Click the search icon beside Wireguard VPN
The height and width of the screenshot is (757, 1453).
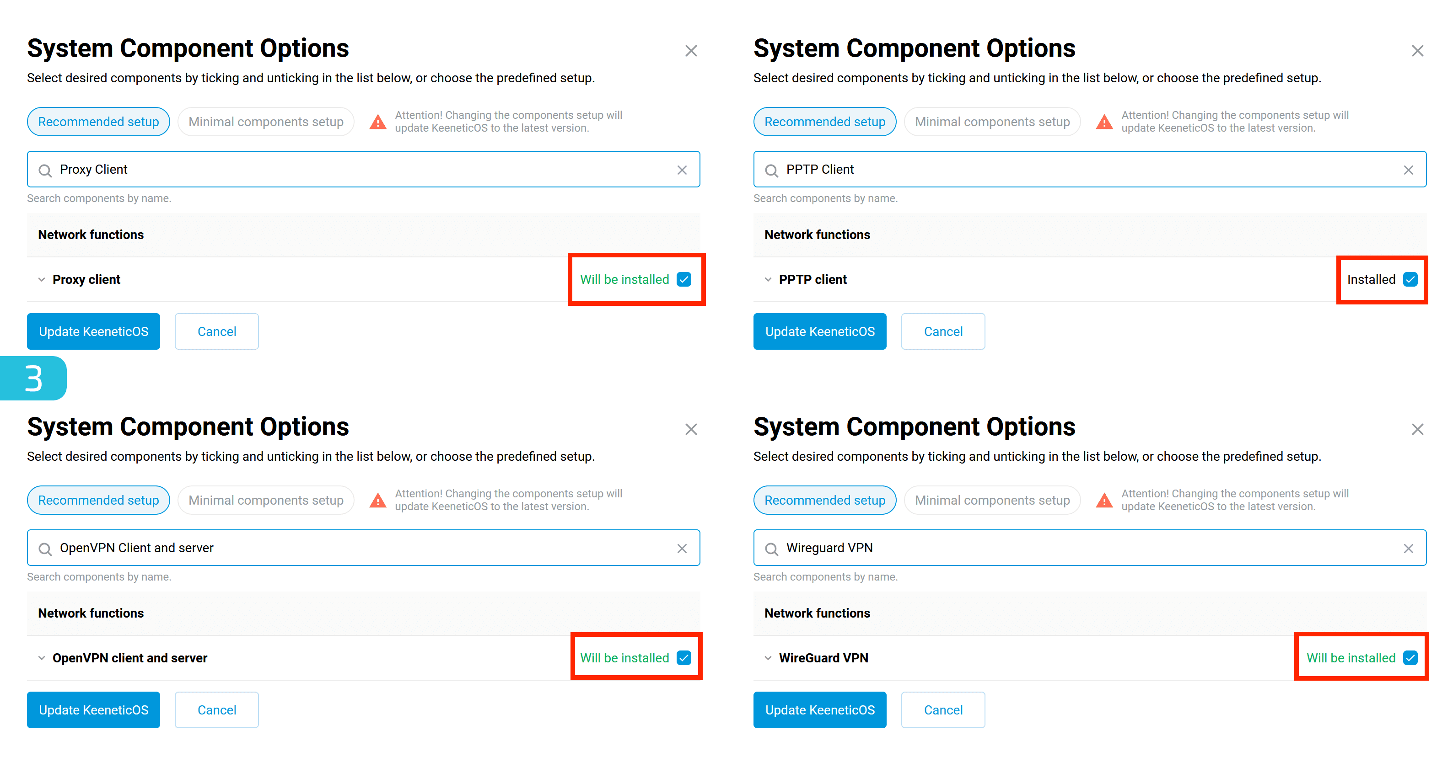pos(771,549)
